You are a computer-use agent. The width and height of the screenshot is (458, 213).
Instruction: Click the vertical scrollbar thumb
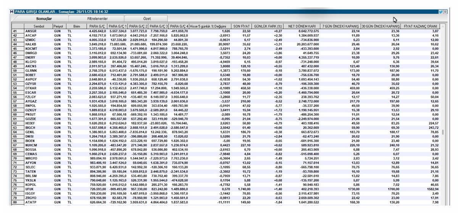[x=443, y=132]
